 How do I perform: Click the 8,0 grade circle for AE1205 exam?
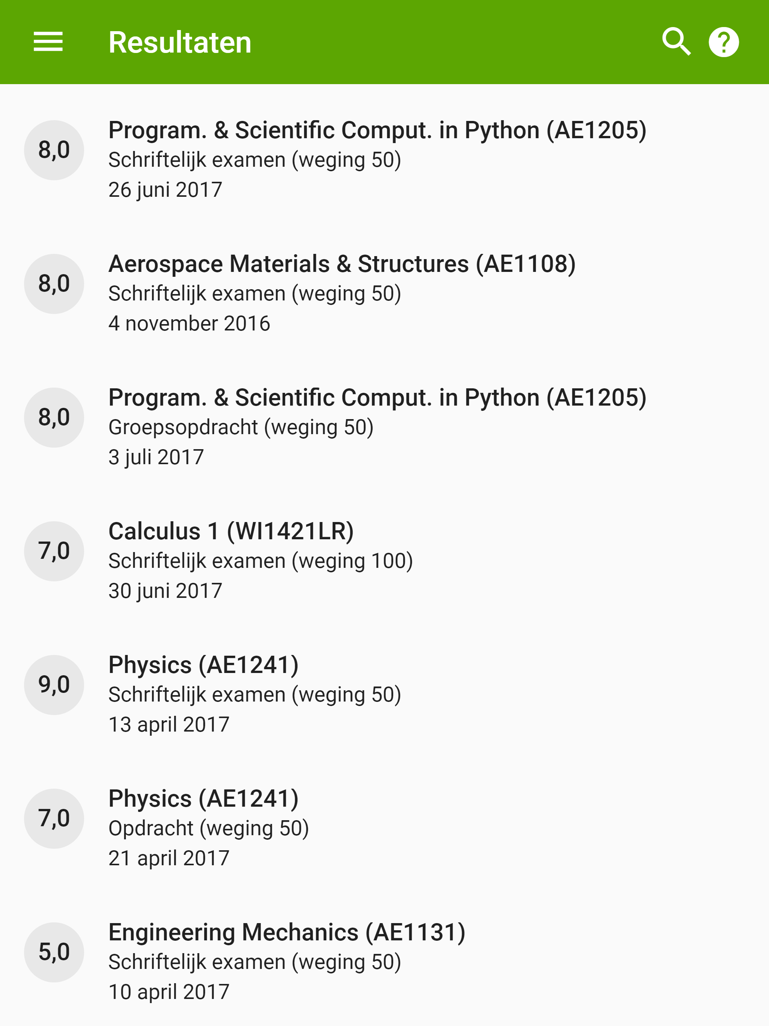click(54, 149)
